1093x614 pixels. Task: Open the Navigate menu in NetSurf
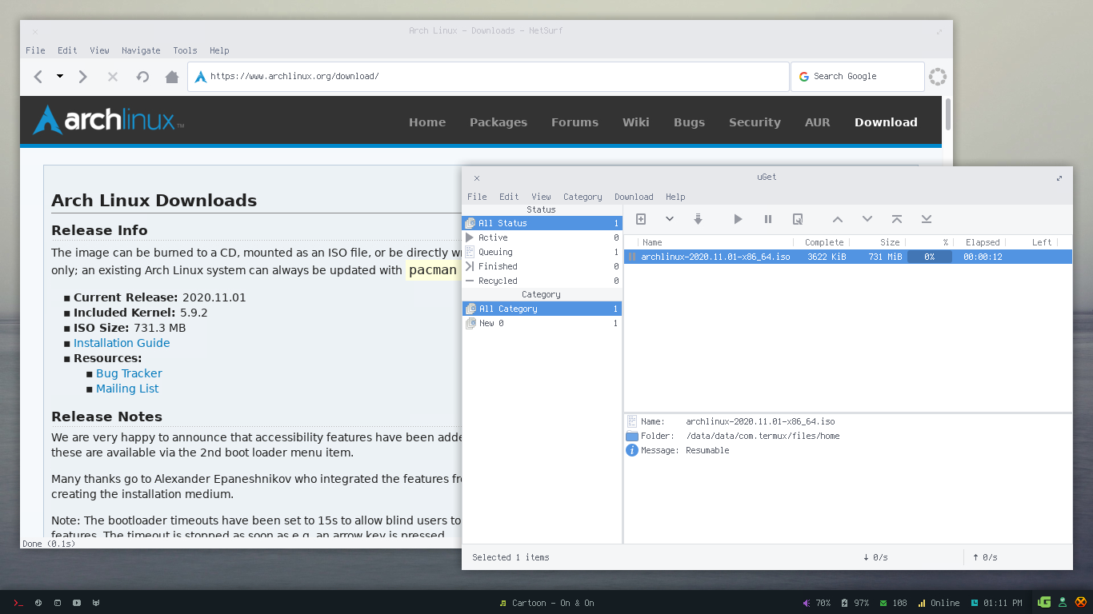[141, 50]
